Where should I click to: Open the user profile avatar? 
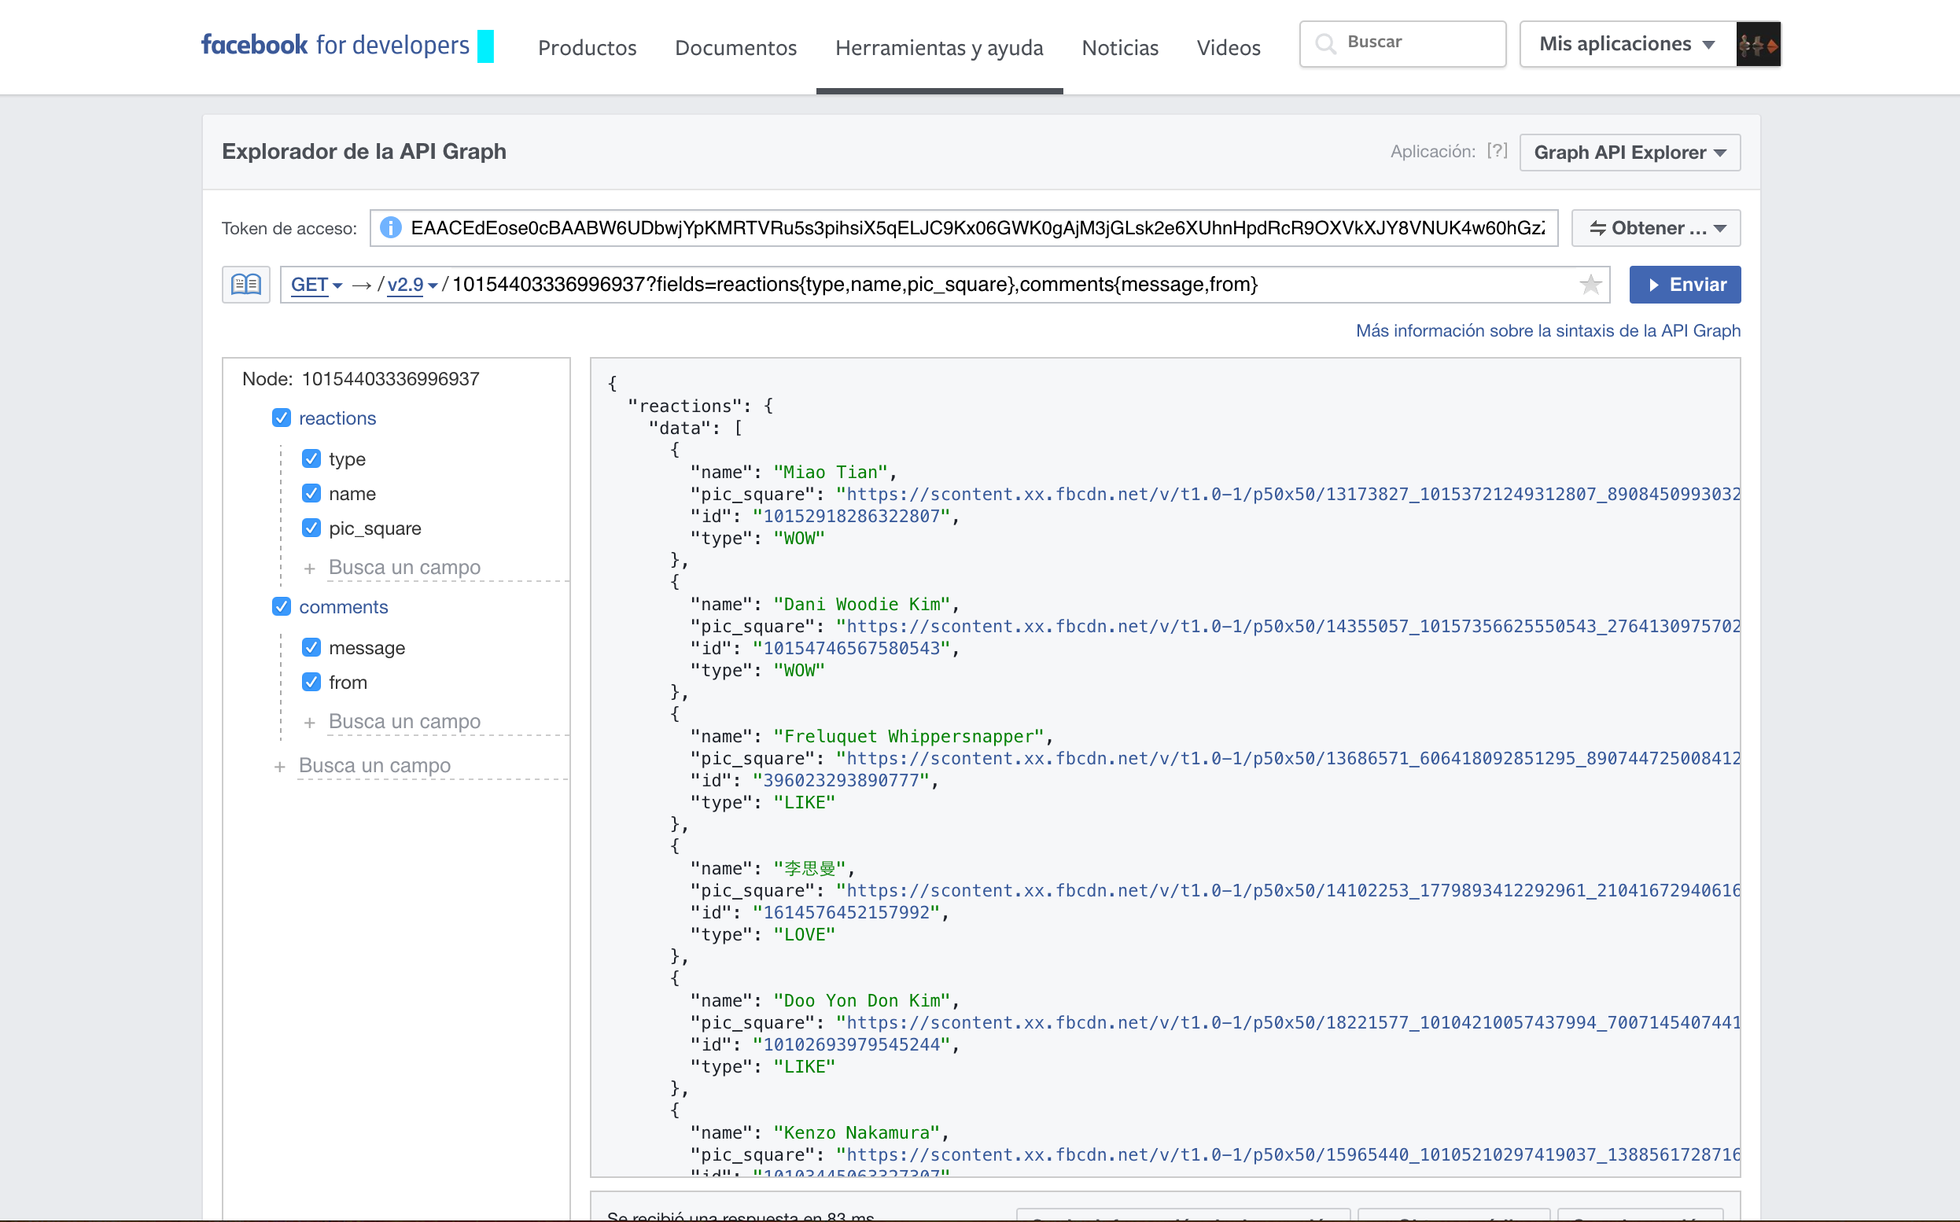point(1758,44)
